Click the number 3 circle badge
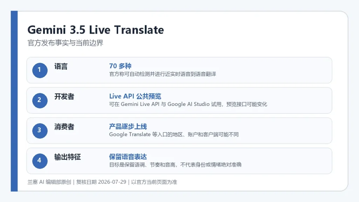 40,131
